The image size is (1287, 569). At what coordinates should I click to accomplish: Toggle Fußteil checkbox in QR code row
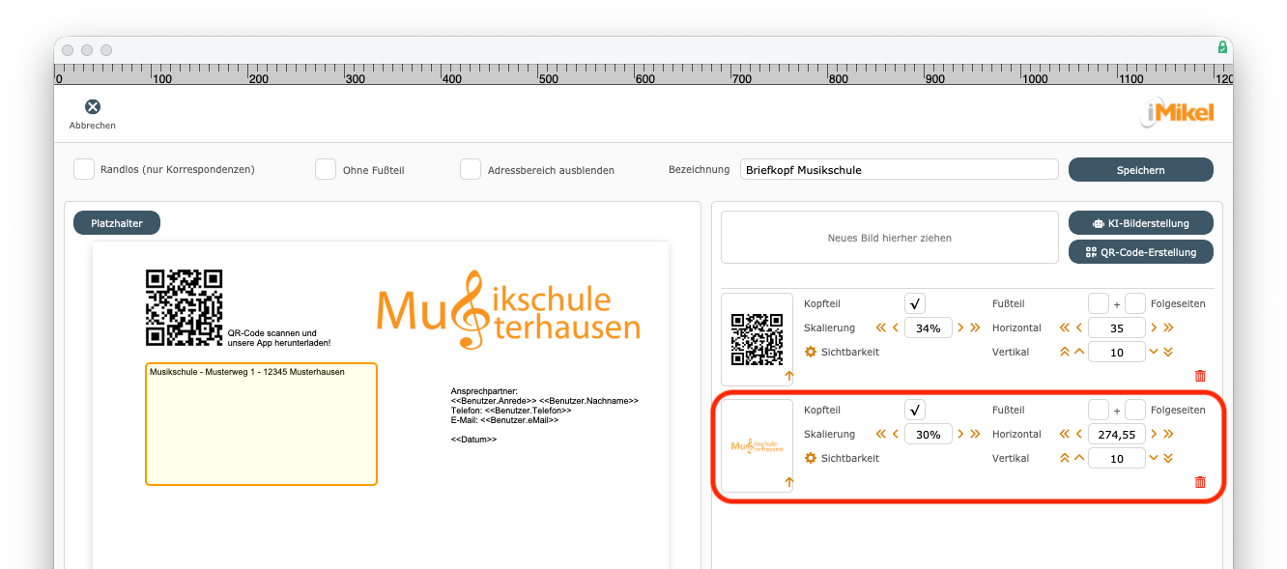pos(1099,303)
